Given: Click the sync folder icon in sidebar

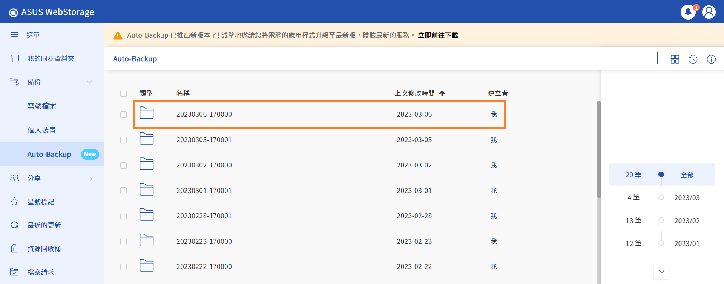Looking at the screenshot, I should coord(14,58).
